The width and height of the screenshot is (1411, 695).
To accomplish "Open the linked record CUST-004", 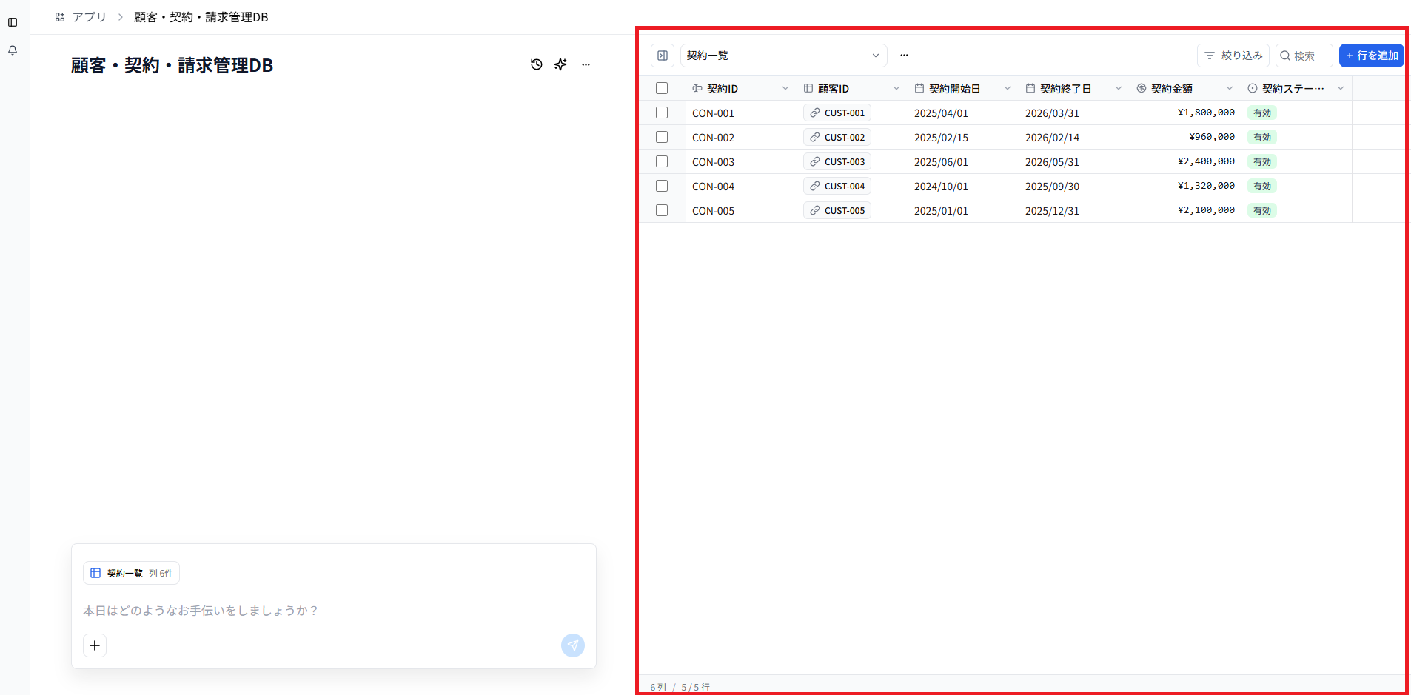I will 837,187.
